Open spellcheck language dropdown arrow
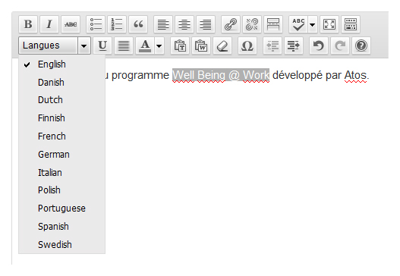 [x=313, y=24]
